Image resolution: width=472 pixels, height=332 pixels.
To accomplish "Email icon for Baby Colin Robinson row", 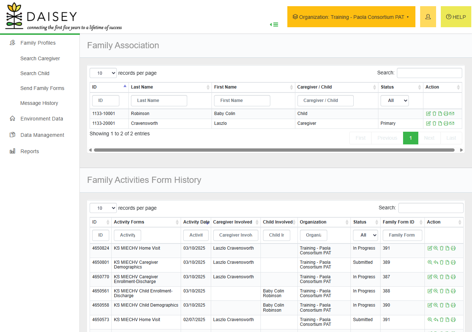I will [x=452, y=114].
